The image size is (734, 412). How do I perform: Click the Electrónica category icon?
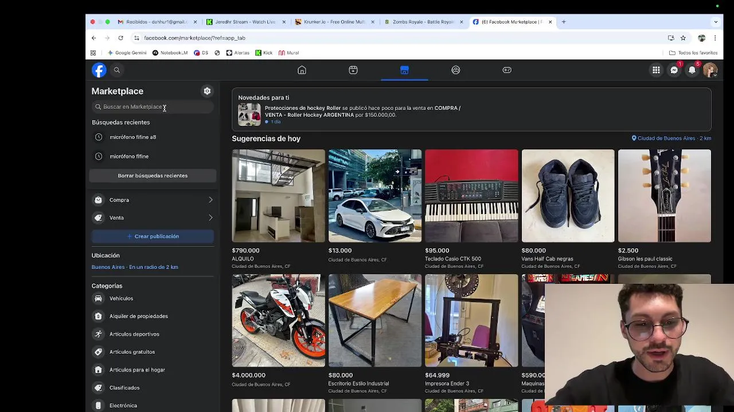99,405
